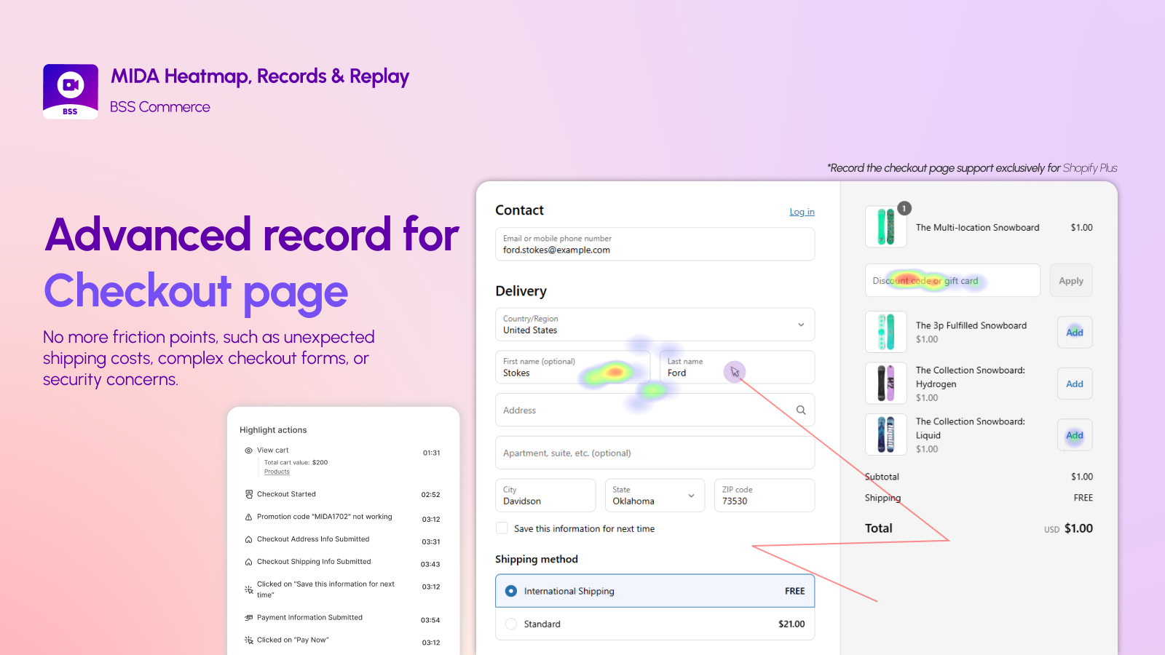Click the Checkout Shipping Info Submitted icon
Viewport: 1165px width, 655px height.
pos(248,562)
